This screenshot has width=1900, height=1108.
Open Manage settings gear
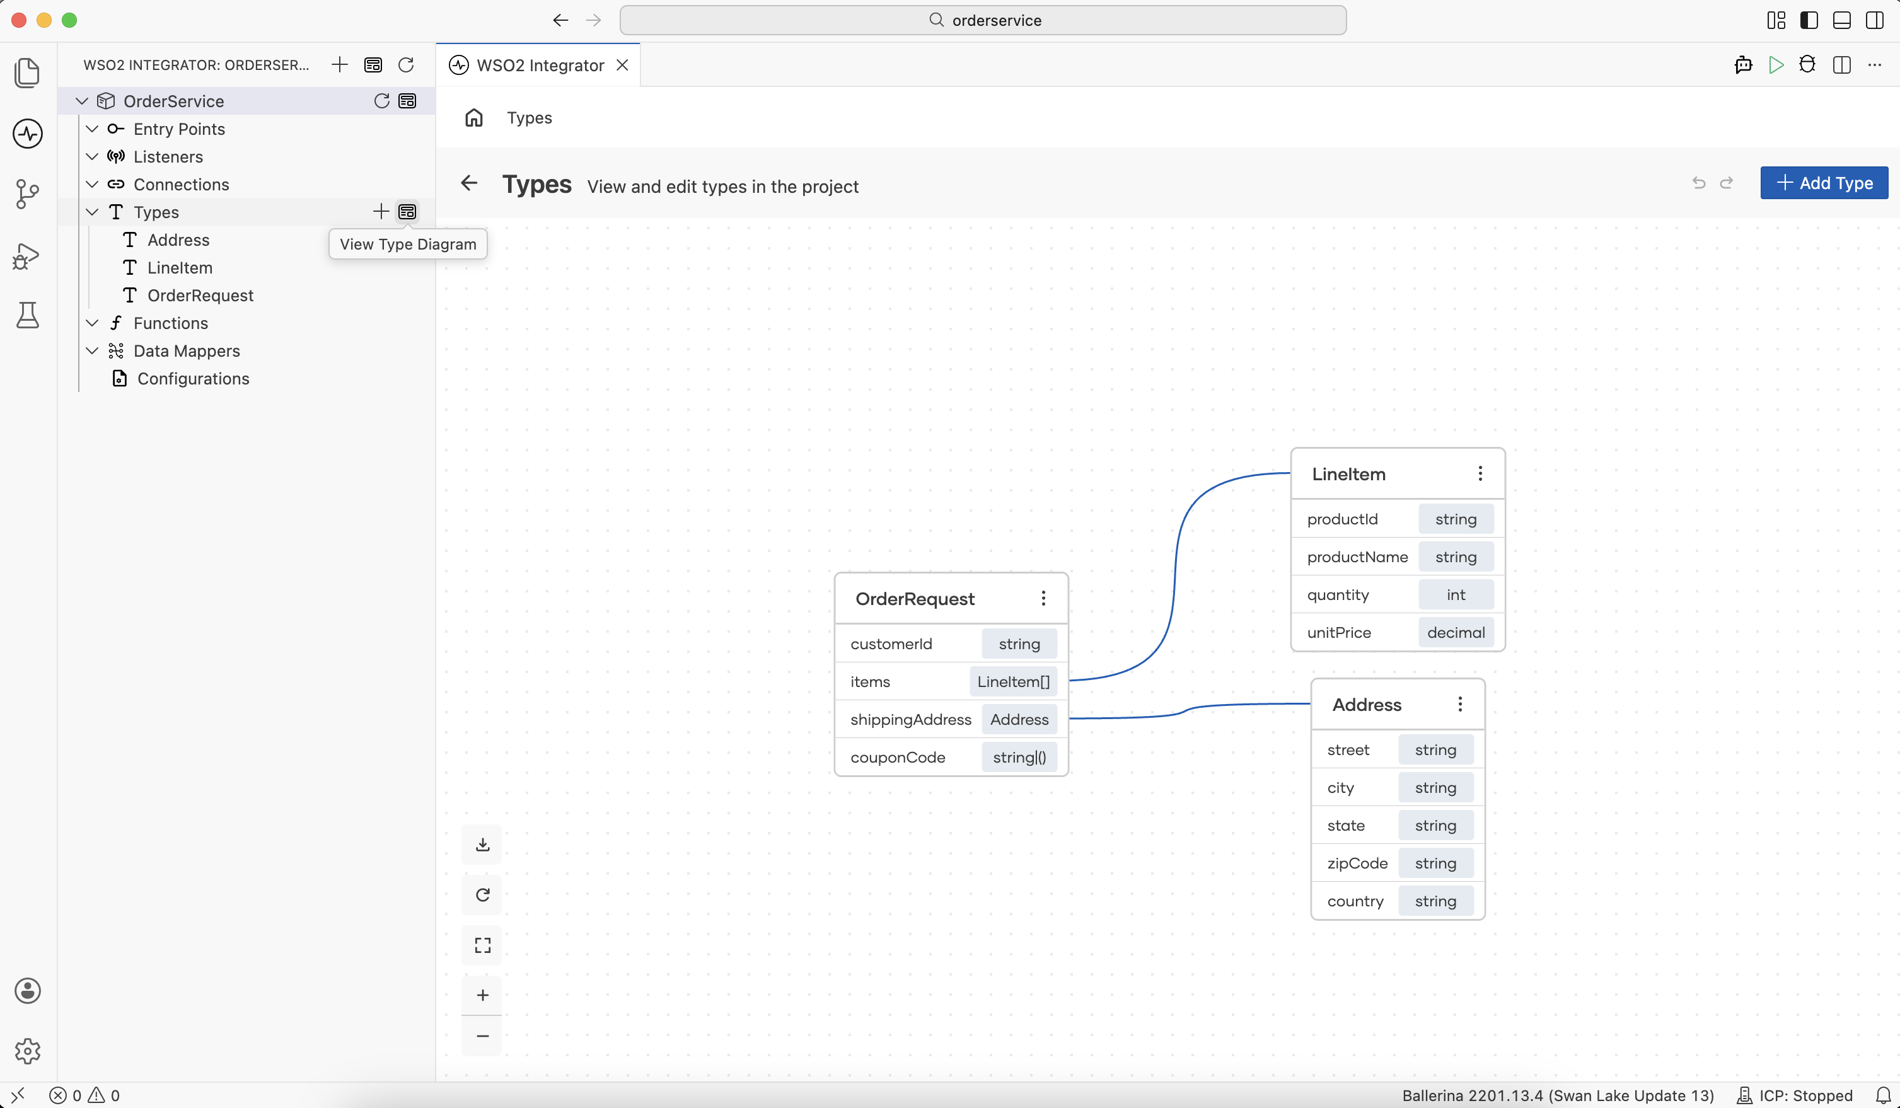coord(27,1051)
